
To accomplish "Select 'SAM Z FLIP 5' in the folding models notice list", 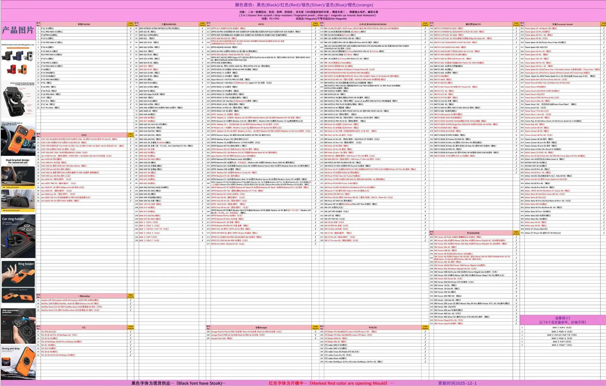I will pos(562,328).
